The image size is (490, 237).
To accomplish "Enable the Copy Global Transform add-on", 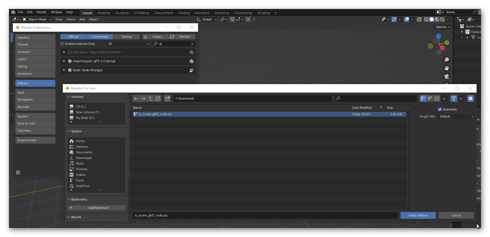I will (70, 52).
